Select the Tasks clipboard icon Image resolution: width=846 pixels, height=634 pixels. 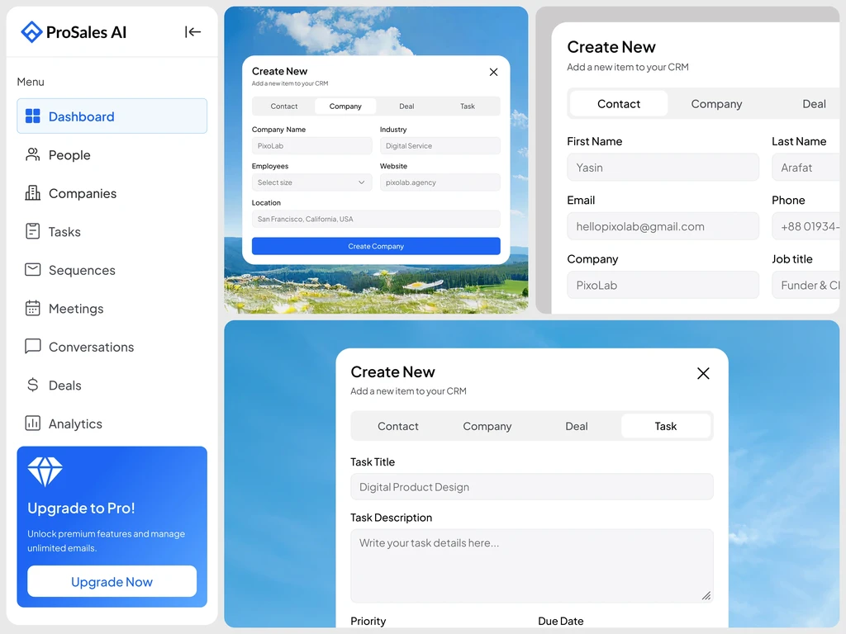(x=33, y=231)
